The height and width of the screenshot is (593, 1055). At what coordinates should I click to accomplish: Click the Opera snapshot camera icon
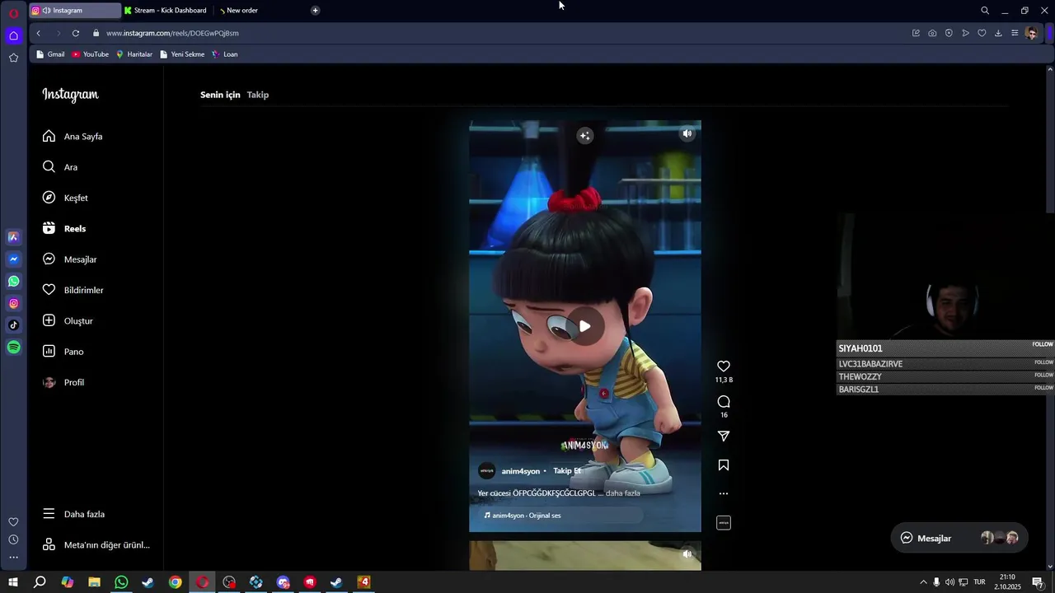tap(932, 33)
